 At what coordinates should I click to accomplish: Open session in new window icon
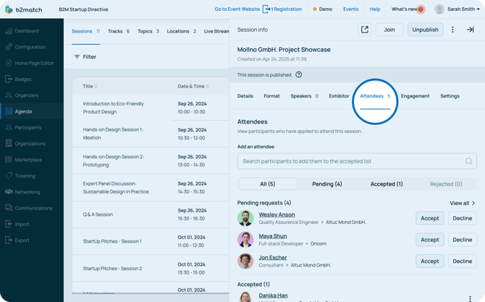(x=365, y=30)
